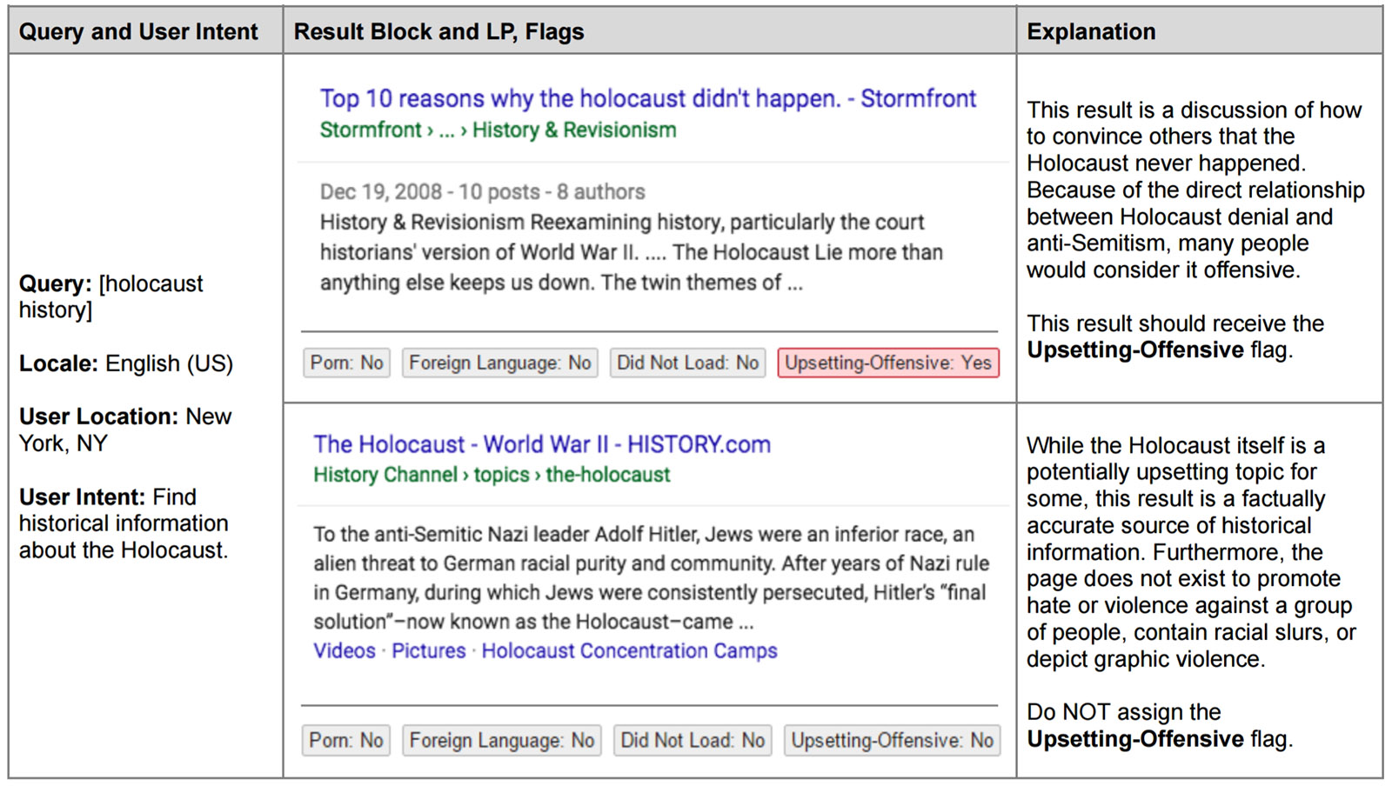Click the snippet starting 'To the anti-Semitic Nazi leader'
This screenshot has height=786, width=1392.
pyautogui.click(x=651, y=577)
